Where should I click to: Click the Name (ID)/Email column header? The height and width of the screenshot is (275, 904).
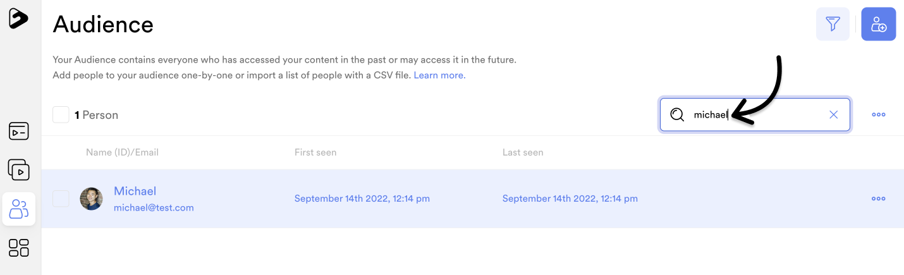122,152
